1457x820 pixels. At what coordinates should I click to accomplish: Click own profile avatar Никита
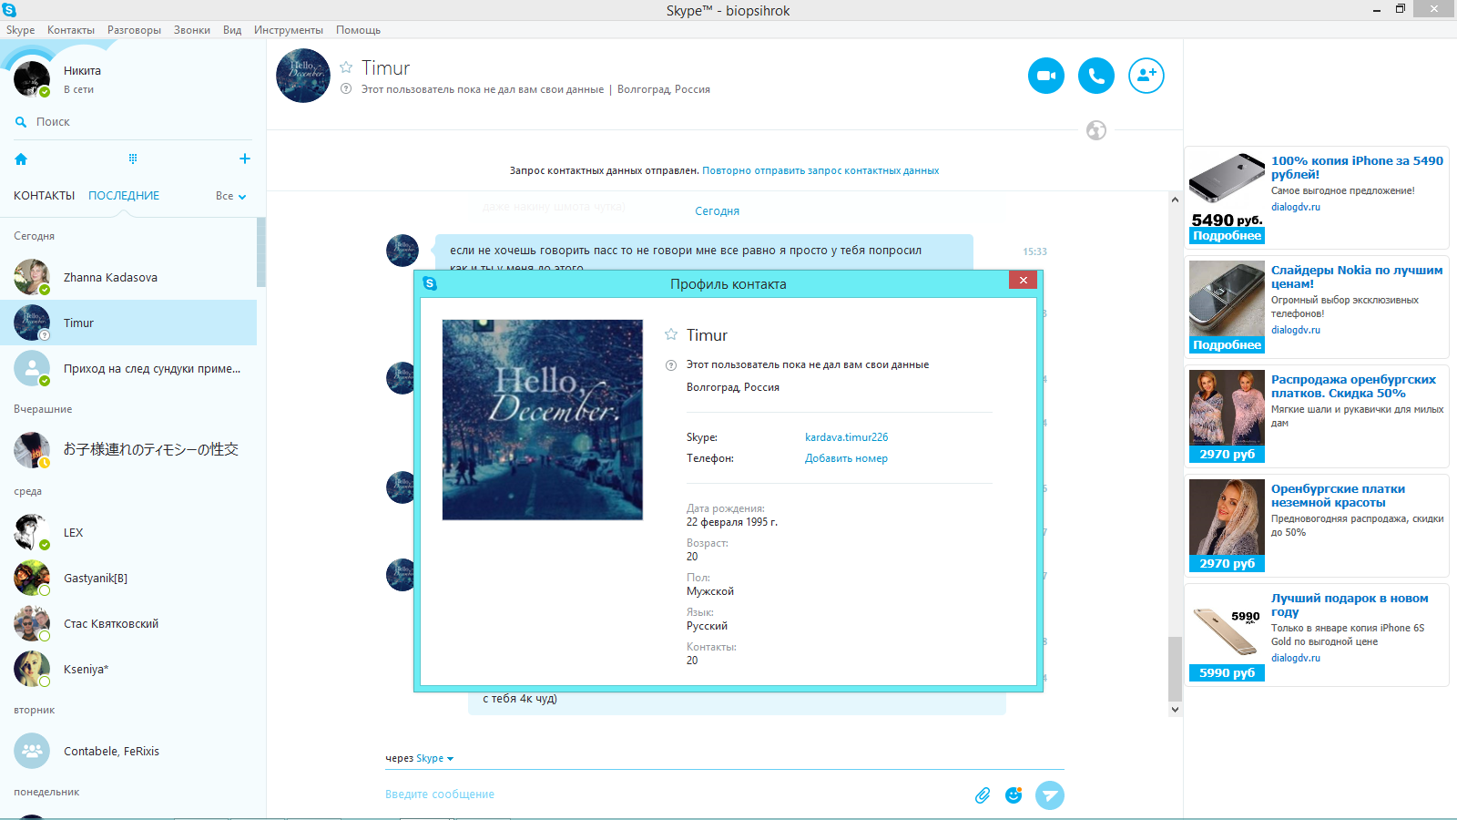32,79
